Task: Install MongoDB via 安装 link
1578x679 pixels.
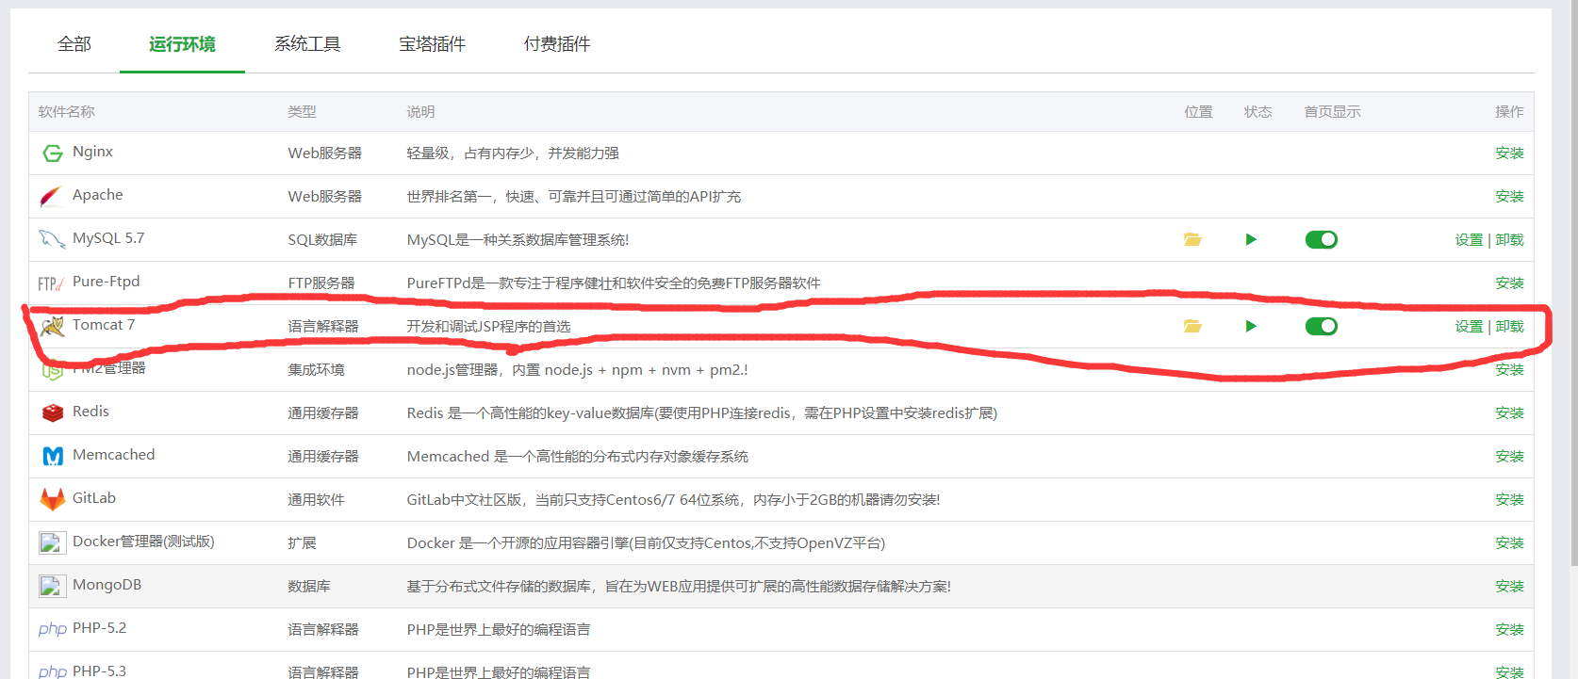Action: coord(1509,587)
